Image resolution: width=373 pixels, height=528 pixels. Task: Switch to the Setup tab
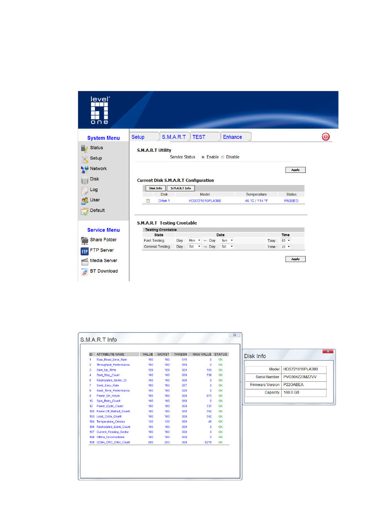[x=145, y=137]
